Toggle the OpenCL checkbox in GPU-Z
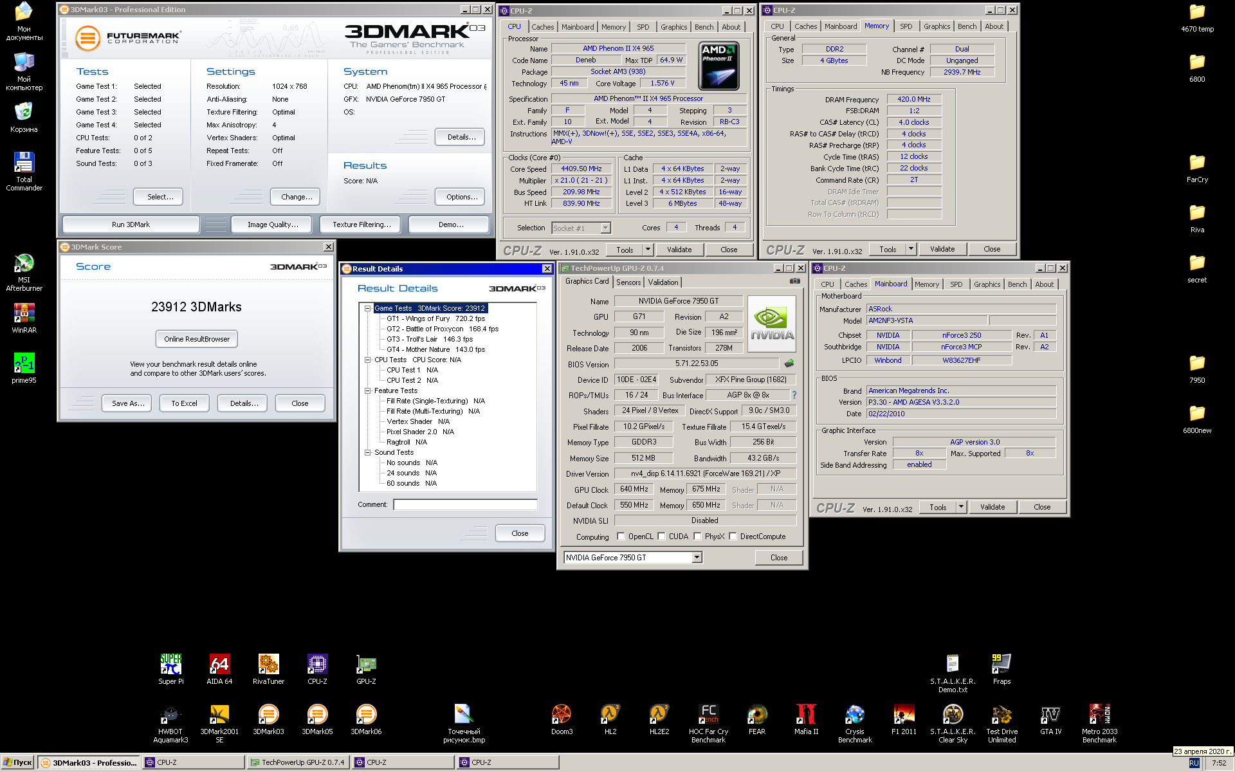Viewport: 1235px width, 772px height. tap(621, 536)
